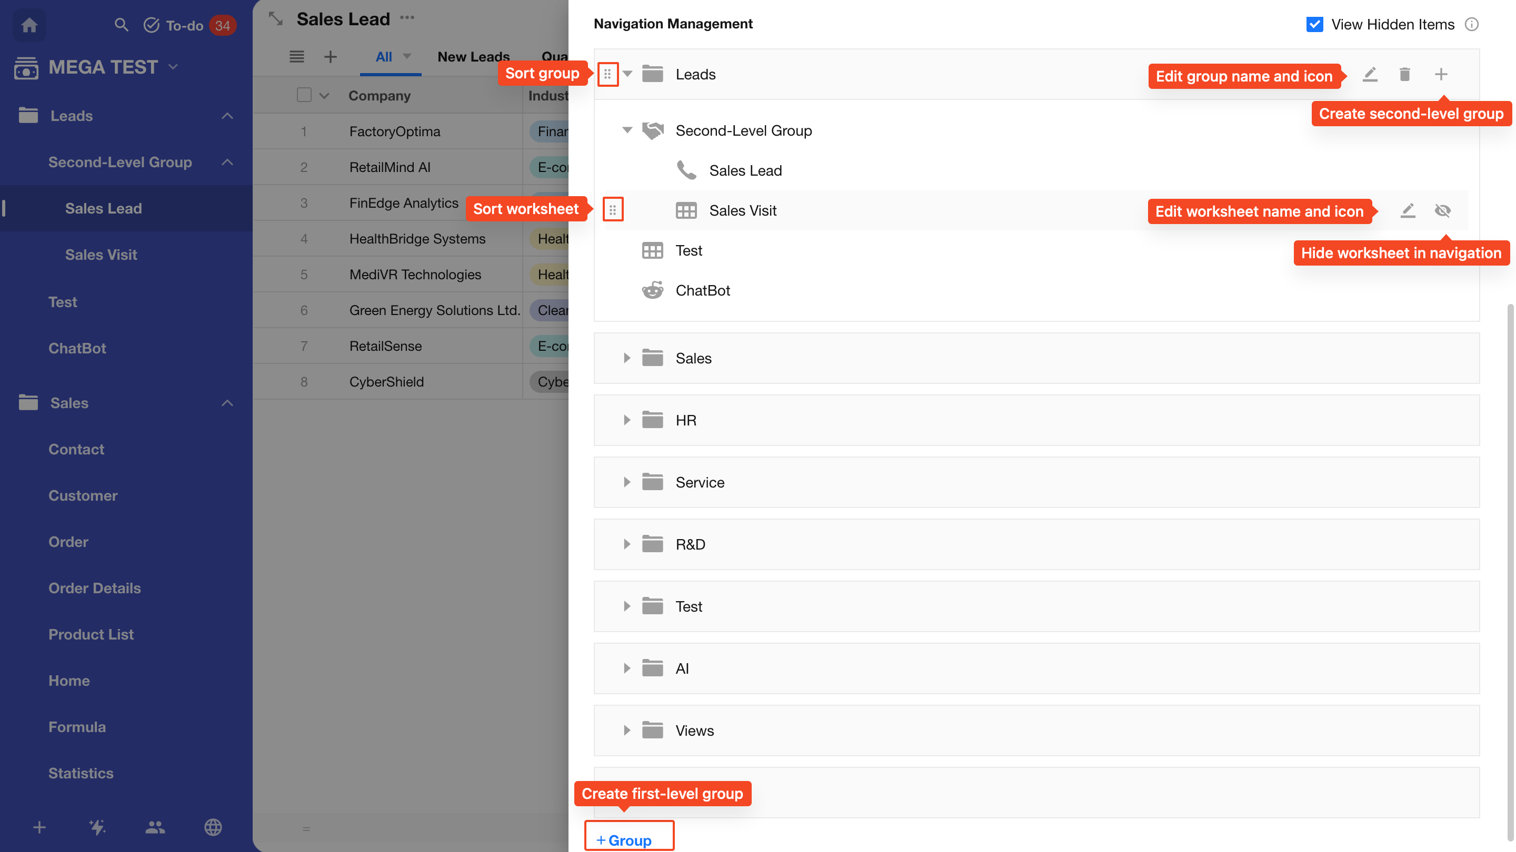This screenshot has height=852, width=1516.
Task: Click the info icon beside View Hidden Items
Action: [x=1472, y=25]
